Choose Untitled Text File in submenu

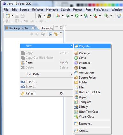(92, 92)
